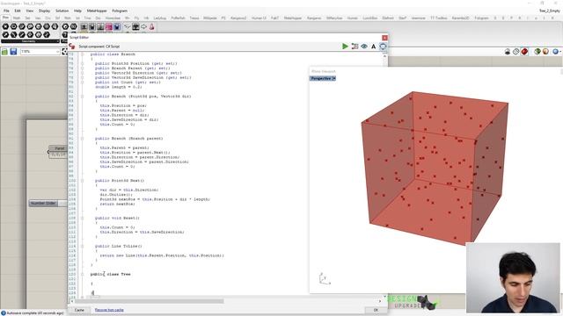563x316 pixels.
Task: Collapse the Line ToLine() method fold
Action: pyautogui.click(x=82, y=246)
